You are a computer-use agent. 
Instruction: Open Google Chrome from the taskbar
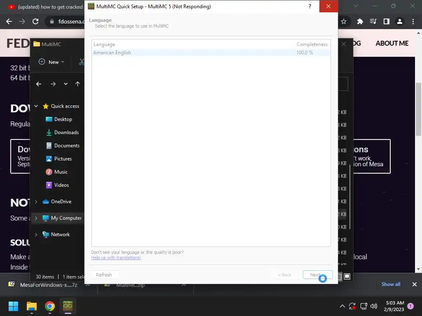[x=50, y=306]
